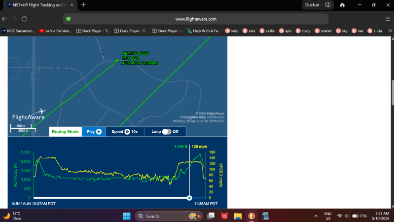Image resolution: width=394 pixels, height=222 pixels.
Task: Select the N974HP Flight Tracking tab
Action: coord(40,5)
